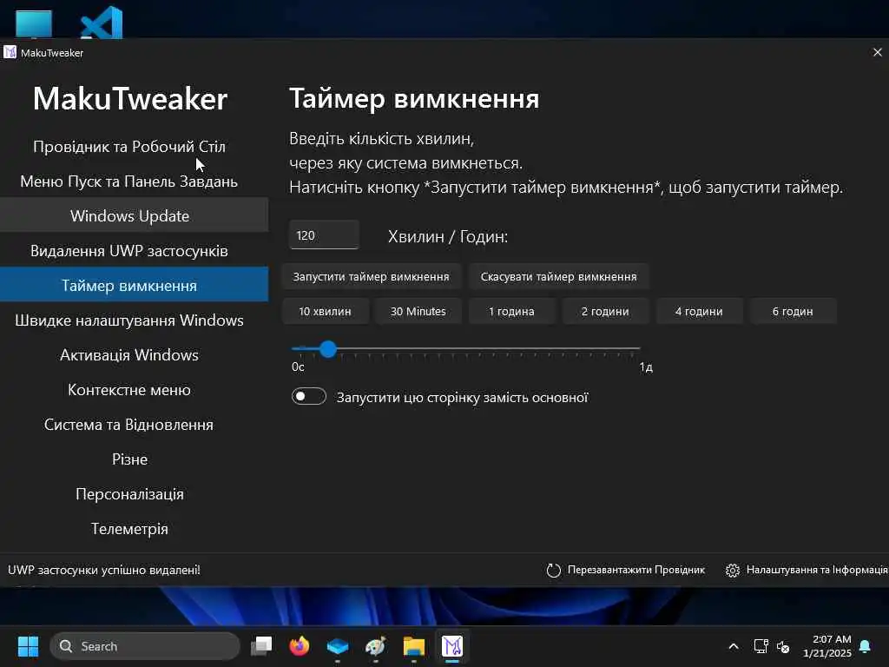The image size is (889, 667).
Task: Open the notification bell icon
Action: (x=866, y=646)
